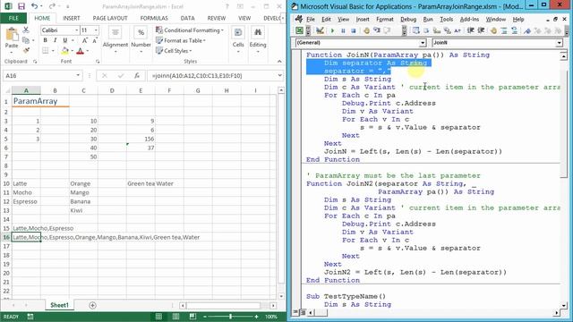Toggle Procedure View at VBA code bottom
The image size is (573, 322).
(x=296, y=312)
